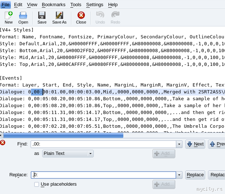Click the Add button beside Use placeholders
The height and width of the screenshot is (194, 225).
[164, 184]
